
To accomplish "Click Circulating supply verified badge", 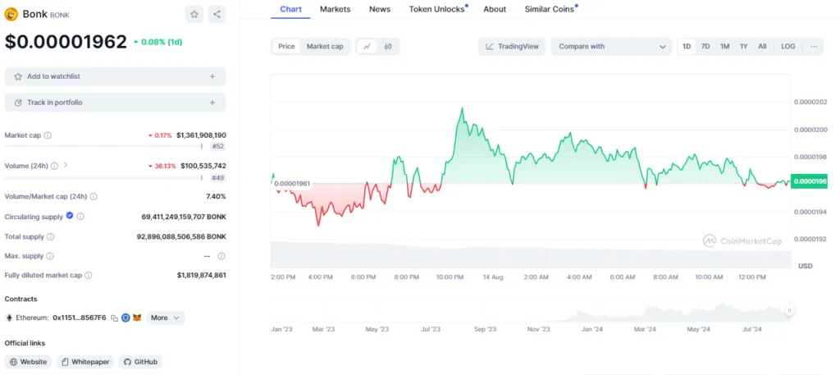I will point(70,216).
